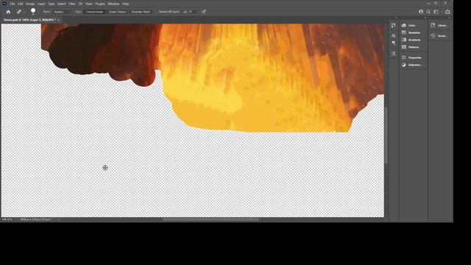Toggle Sample All Layers option
This screenshot has height=265, width=471.
[x=169, y=12]
